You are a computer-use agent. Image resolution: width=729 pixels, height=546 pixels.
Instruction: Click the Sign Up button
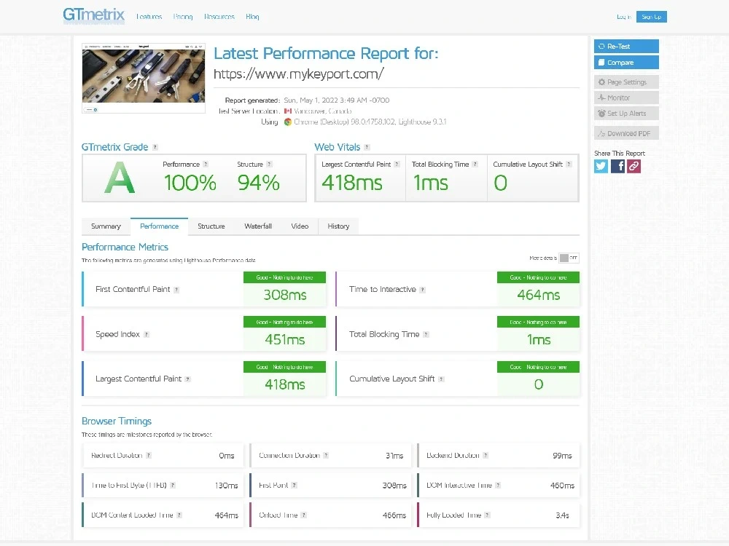click(651, 17)
